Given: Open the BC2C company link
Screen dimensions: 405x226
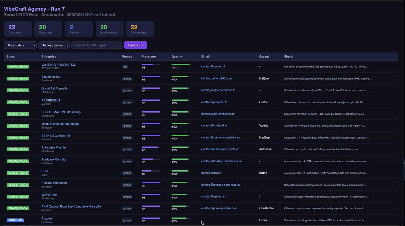Looking at the screenshot, I should pyautogui.click(x=45, y=171).
